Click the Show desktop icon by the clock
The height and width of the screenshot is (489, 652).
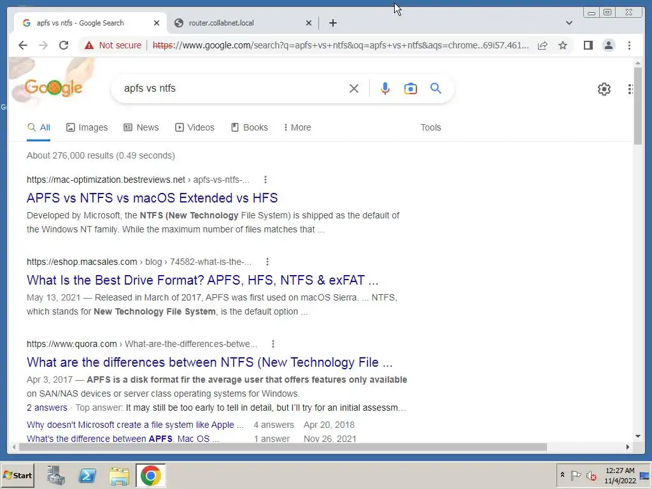tap(644, 475)
